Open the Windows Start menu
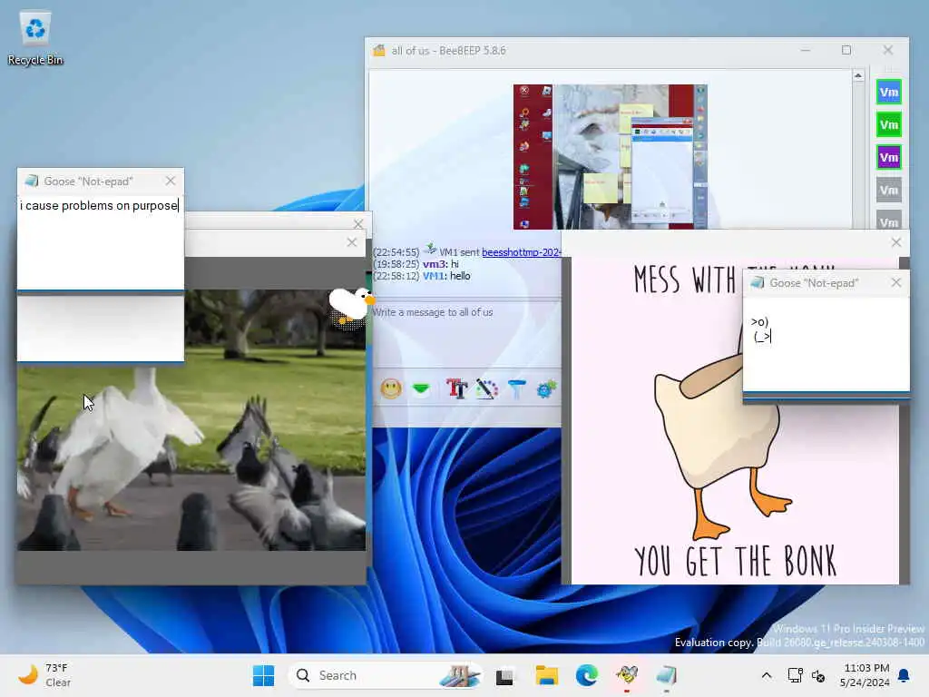The height and width of the screenshot is (697, 929). click(264, 675)
